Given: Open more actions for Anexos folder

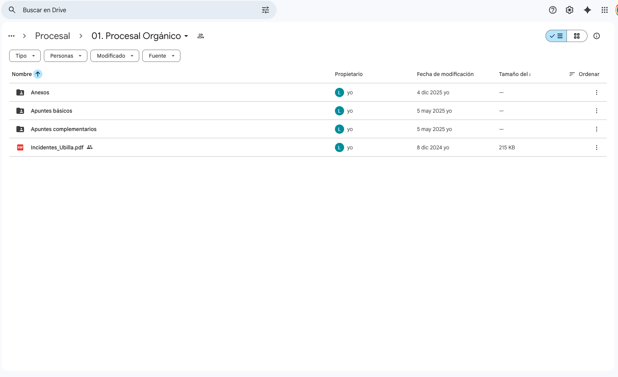Looking at the screenshot, I should click(x=596, y=92).
